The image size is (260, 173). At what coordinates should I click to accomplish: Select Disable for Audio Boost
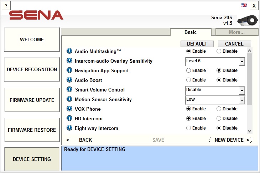click(227, 80)
